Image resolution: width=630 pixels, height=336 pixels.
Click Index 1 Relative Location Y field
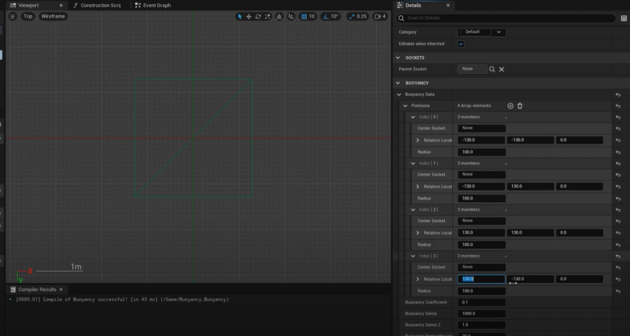click(x=530, y=187)
